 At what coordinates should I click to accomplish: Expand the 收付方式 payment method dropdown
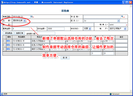pos(90,29)
